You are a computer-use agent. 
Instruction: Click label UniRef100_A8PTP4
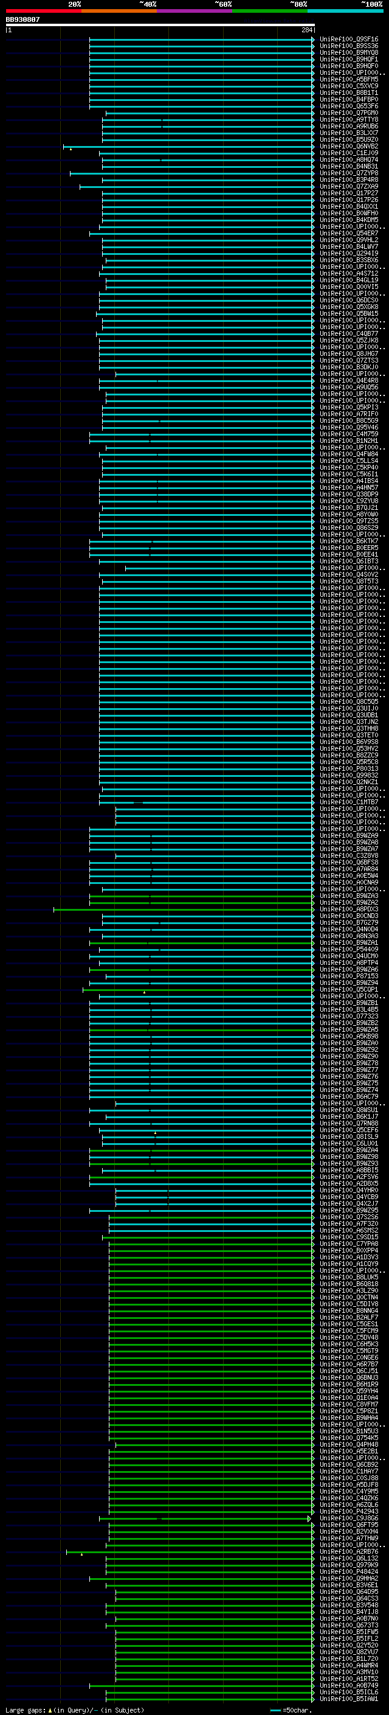point(349,962)
